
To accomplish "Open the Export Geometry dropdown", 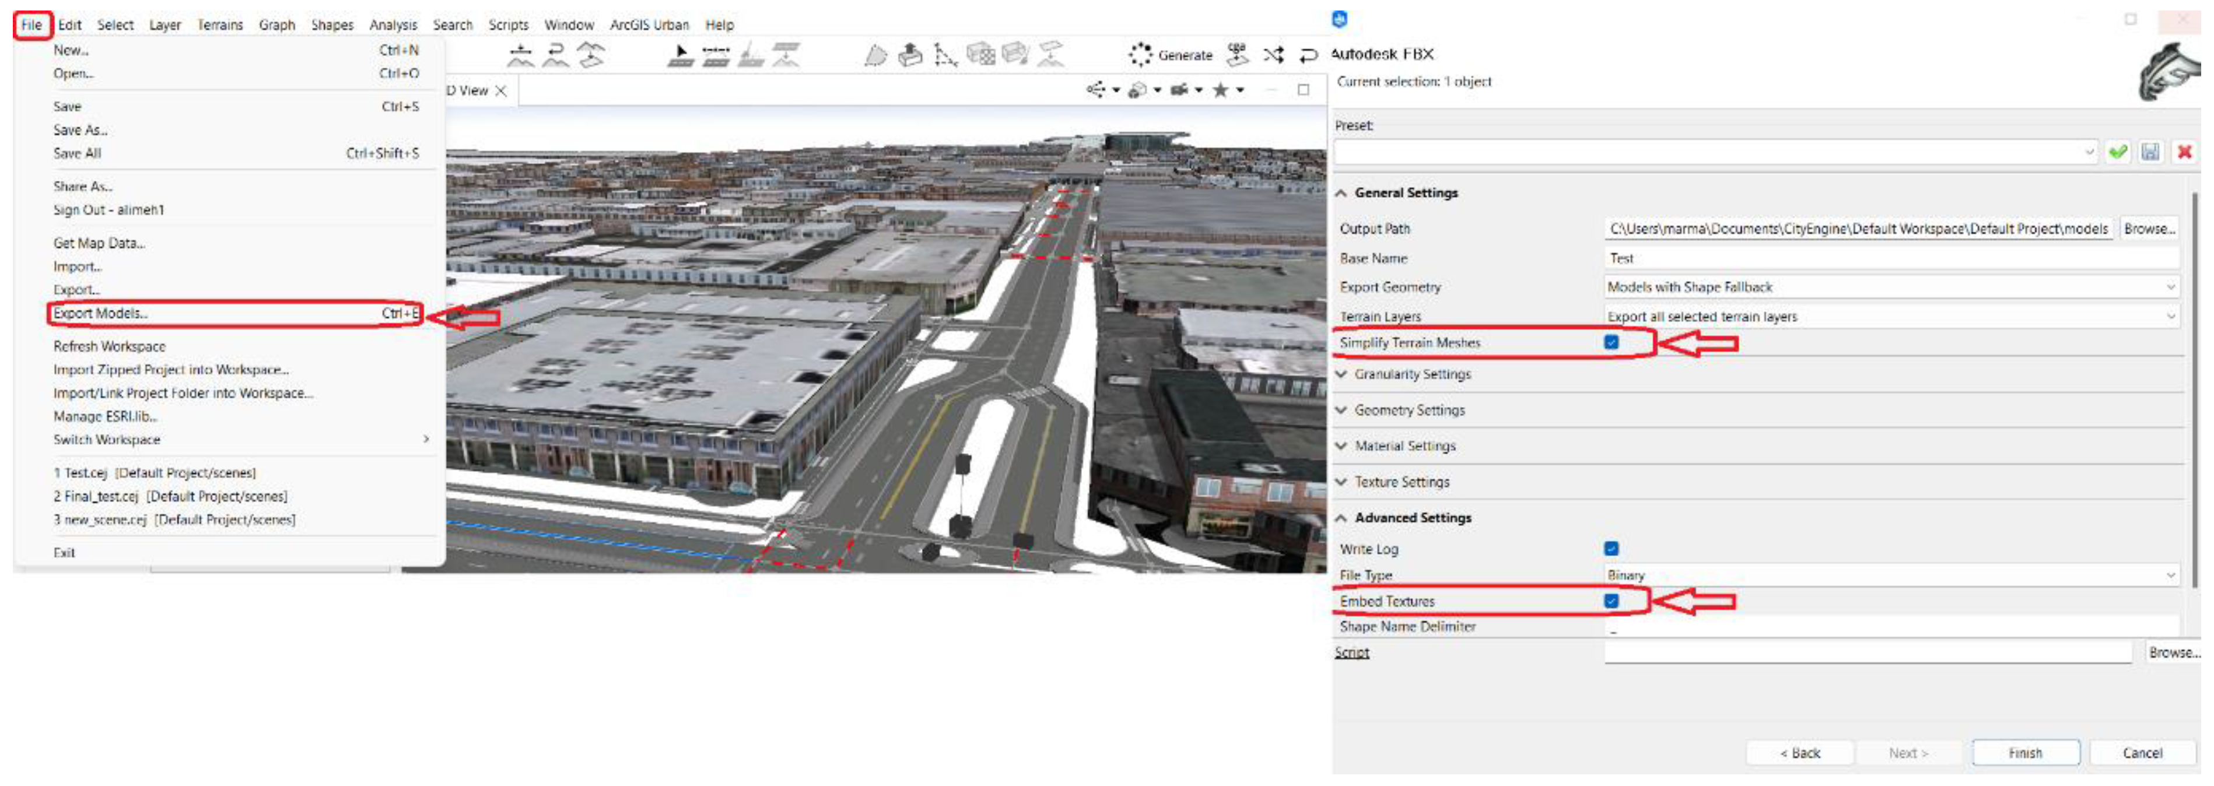I will click(x=1891, y=287).
